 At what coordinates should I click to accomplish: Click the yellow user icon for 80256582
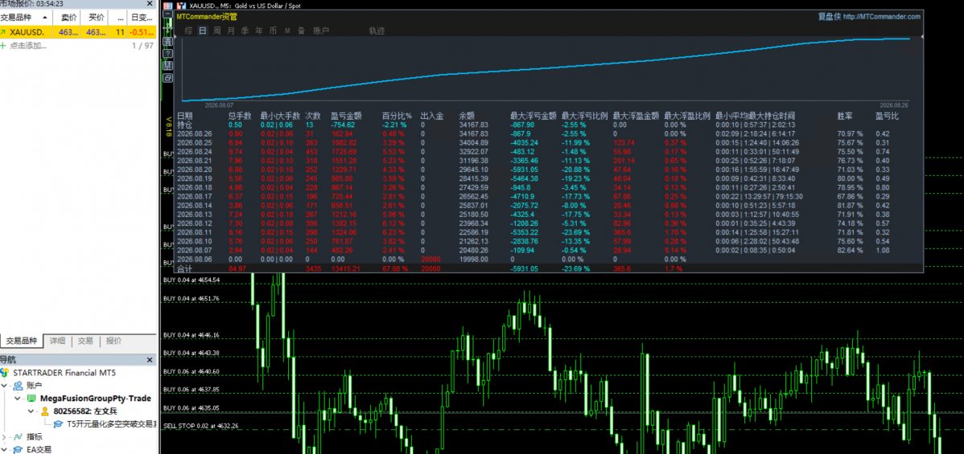(46, 411)
